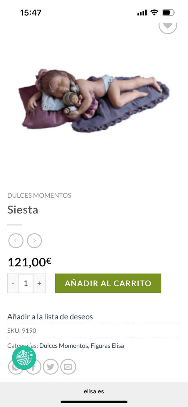Increase quantity with plus button
Image resolution: width=188 pixels, height=407 pixels.
coord(39,283)
